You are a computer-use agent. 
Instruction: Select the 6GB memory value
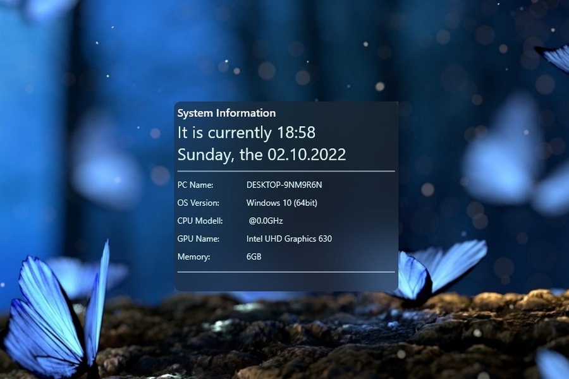pos(254,257)
